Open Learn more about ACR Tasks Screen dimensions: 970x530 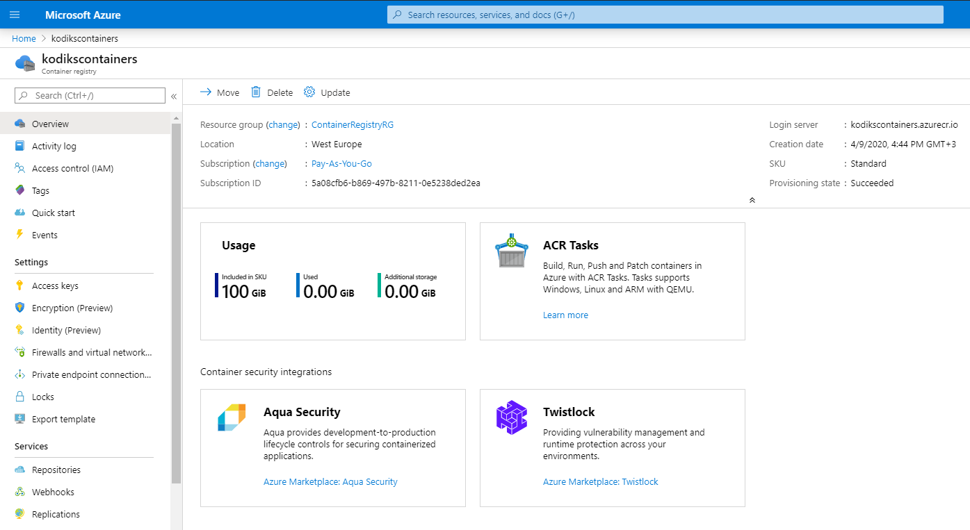click(x=565, y=315)
